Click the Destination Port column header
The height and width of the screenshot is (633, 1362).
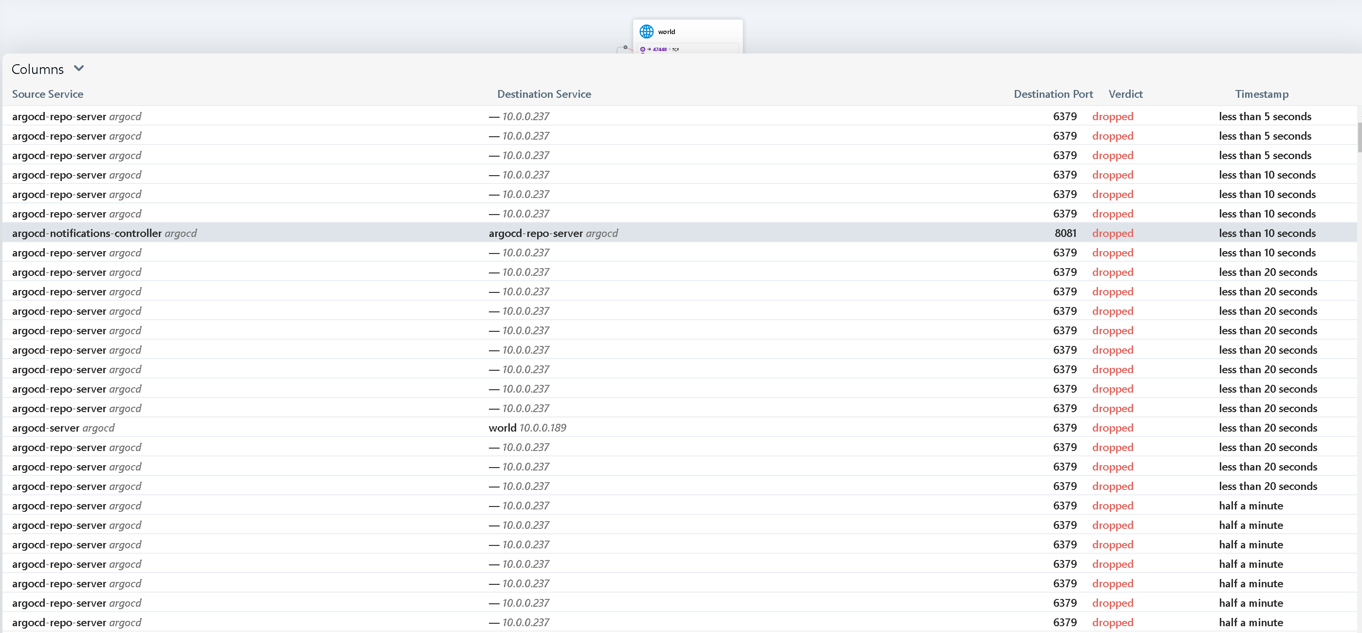(x=1053, y=94)
